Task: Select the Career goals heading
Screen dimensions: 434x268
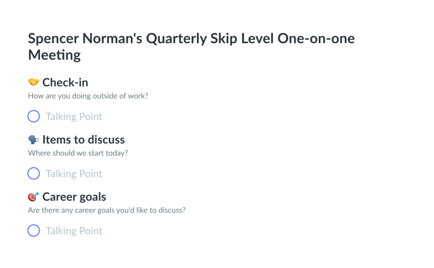Action: 74,197
